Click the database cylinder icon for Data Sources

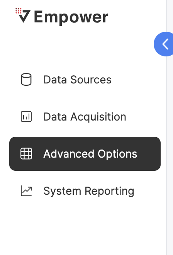(x=26, y=79)
